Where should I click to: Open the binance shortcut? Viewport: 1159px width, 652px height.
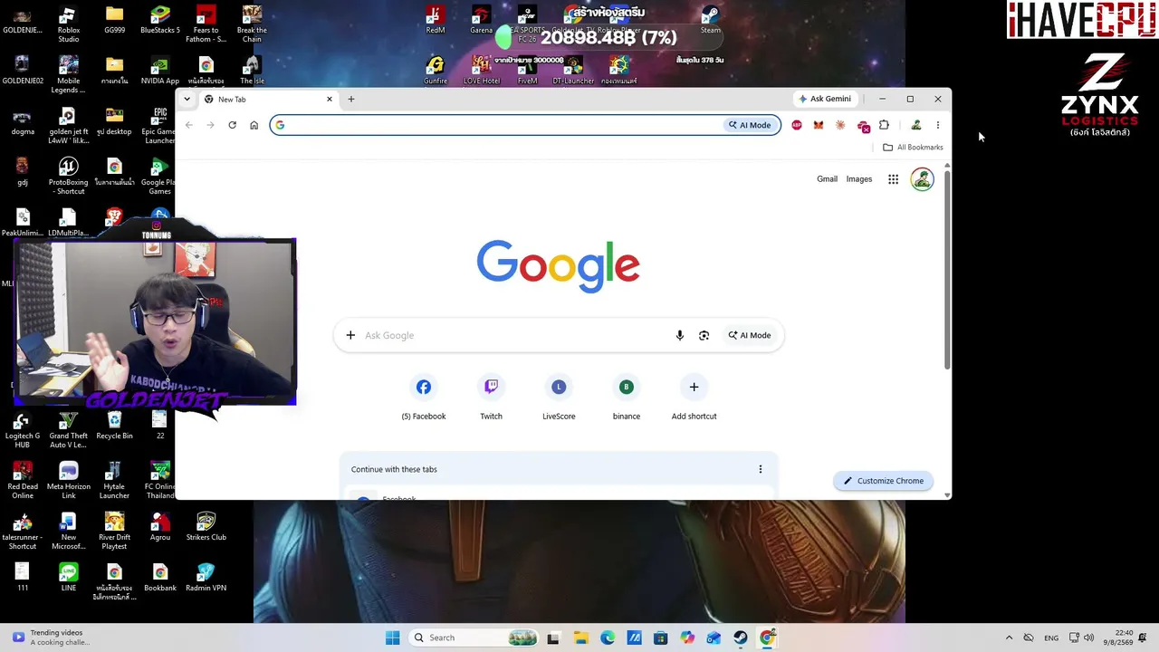click(x=626, y=398)
